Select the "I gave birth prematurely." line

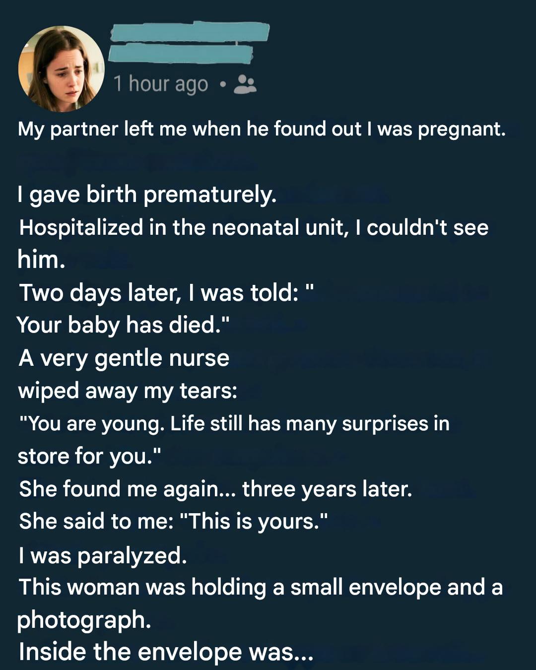(147, 194)
